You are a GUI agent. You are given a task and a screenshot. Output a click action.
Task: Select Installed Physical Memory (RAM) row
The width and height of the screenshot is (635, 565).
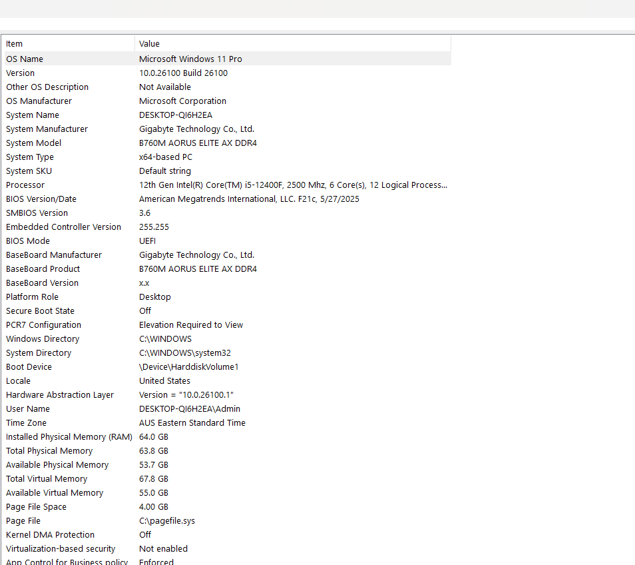[x=228, y=436]
